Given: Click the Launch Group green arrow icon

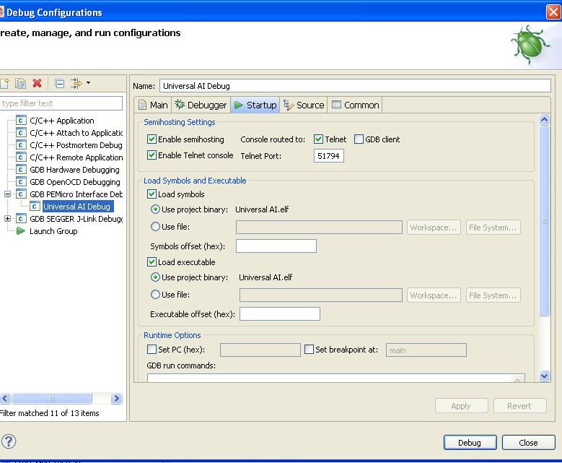Looking at the screenshot, I should (x=21, y=231).
